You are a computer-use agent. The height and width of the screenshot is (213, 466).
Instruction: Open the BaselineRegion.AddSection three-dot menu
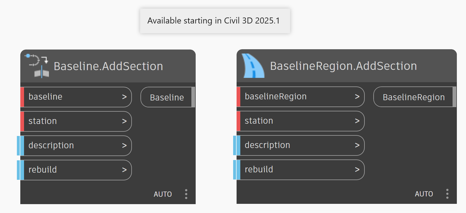click(x=447, y=194)
